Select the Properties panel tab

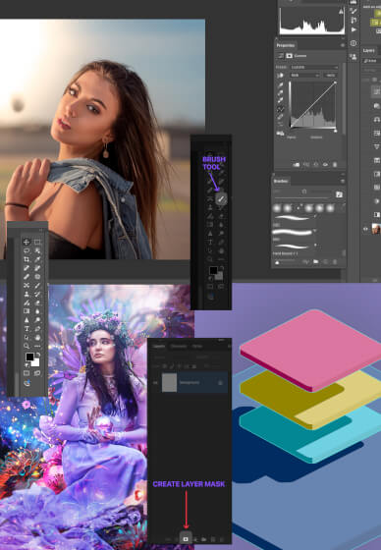point(285,45)
